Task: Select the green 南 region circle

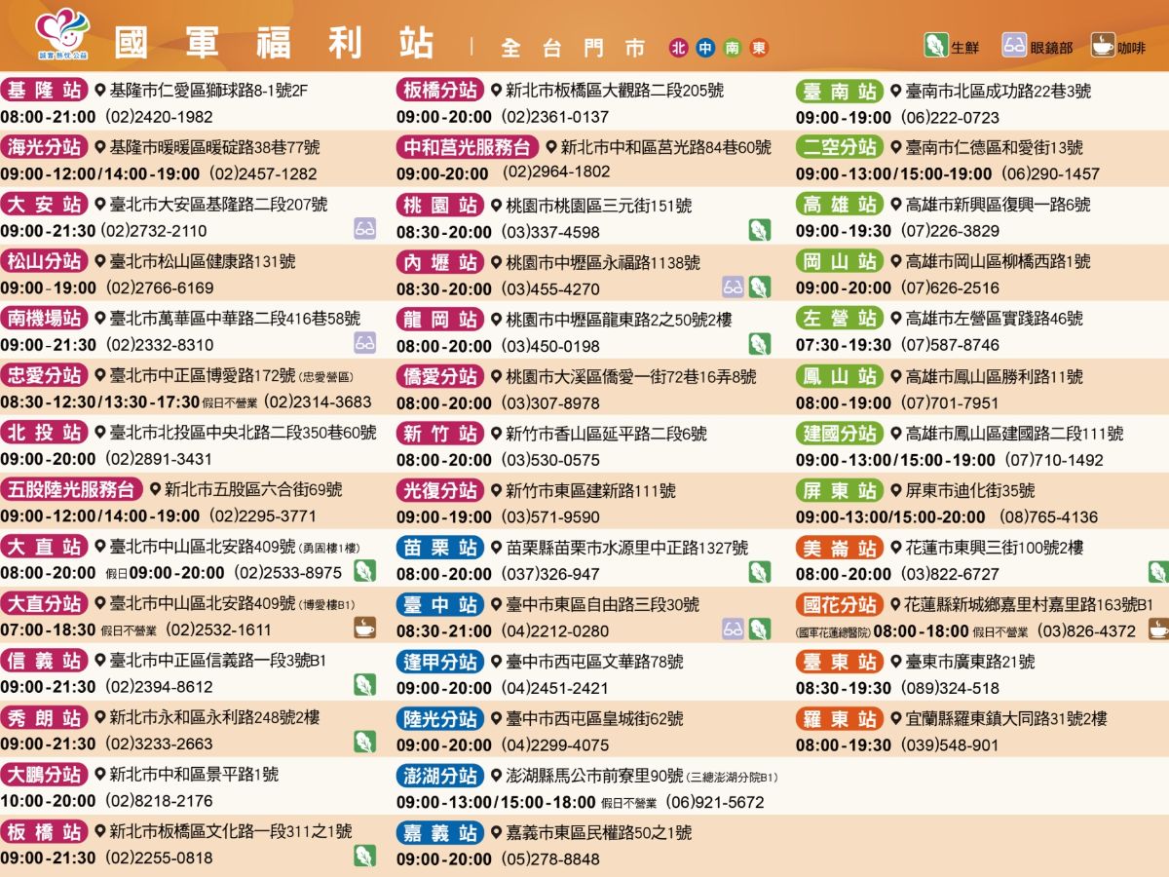Action: (x=733, y=48)
